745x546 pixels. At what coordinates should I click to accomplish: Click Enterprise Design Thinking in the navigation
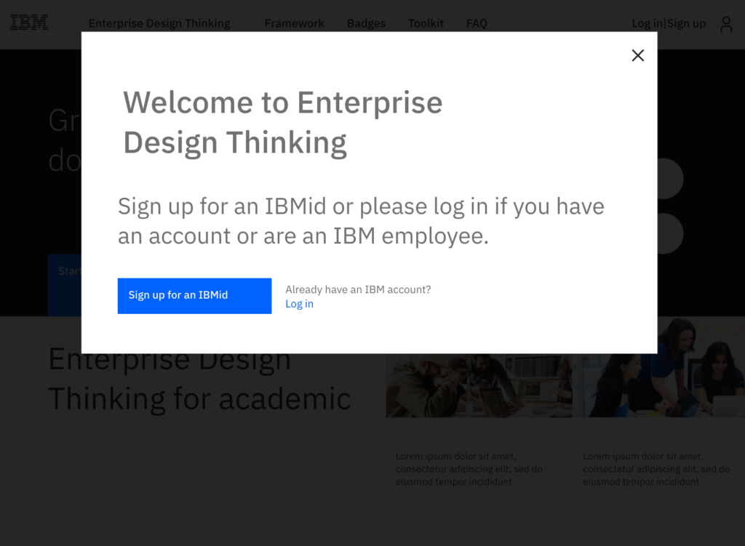tap(159, 23)
